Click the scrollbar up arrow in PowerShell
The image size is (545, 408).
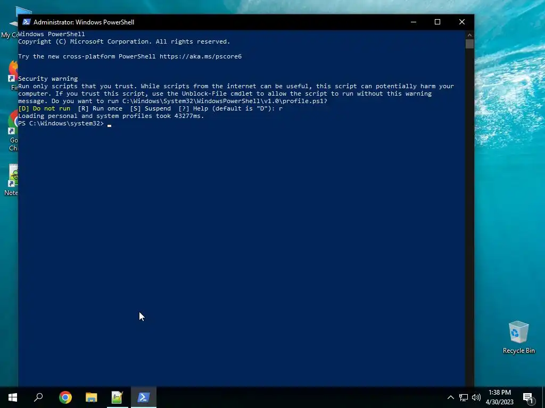click(x=469, y=35)
